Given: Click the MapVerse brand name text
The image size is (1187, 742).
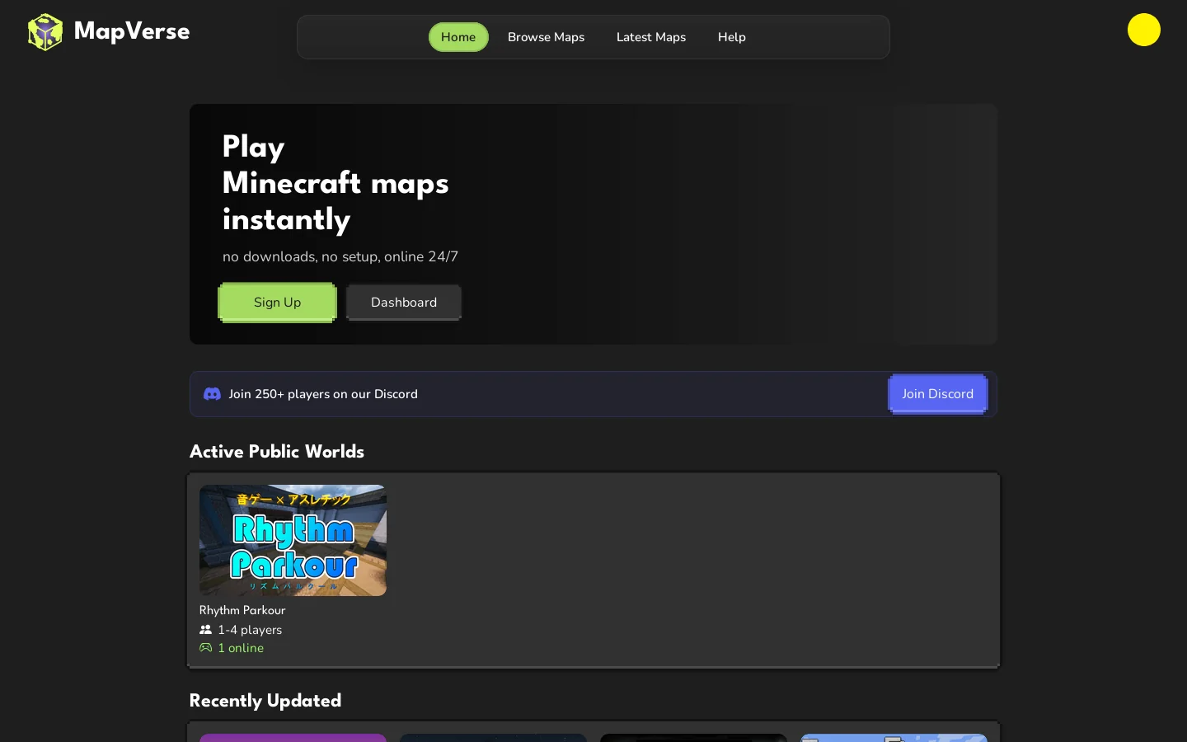Looking at the screenshot, I should pos(132,31).
